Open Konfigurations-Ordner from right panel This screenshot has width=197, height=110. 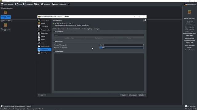tap(190, 40)
